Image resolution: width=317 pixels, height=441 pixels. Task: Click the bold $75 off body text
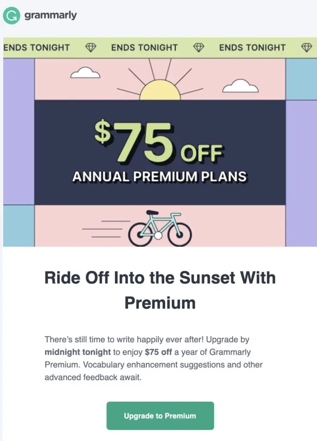point(158,352)
